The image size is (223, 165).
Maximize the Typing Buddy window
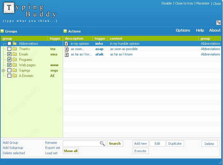click(x=203, y=3)
